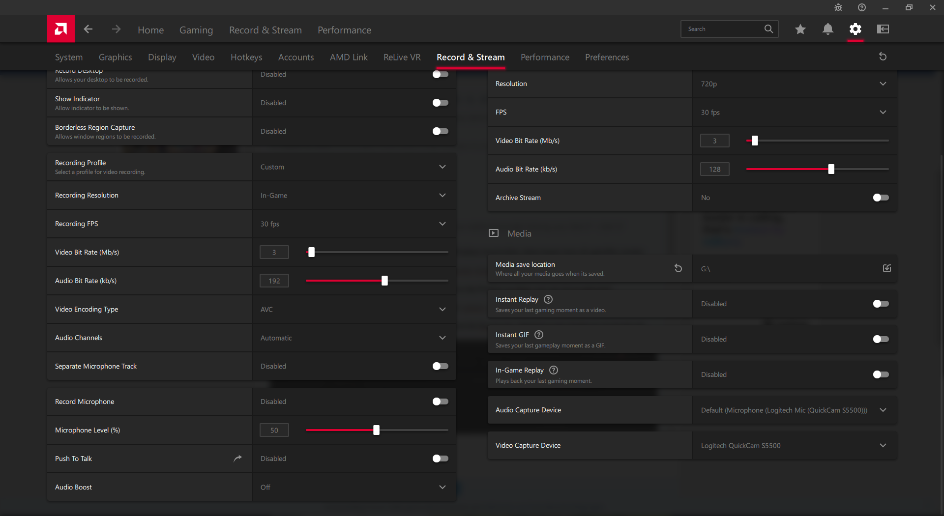
Task: Open favorites star icon
Action: click(x=800, y=29)
